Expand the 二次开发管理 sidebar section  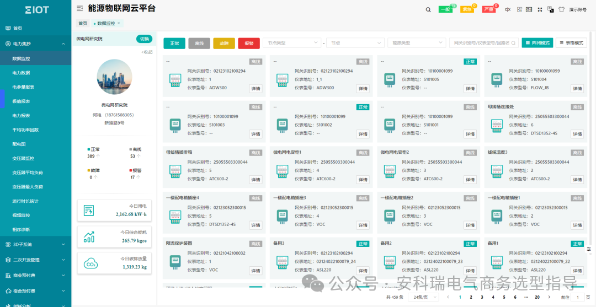pyautogui.click(x=35, y=260)
